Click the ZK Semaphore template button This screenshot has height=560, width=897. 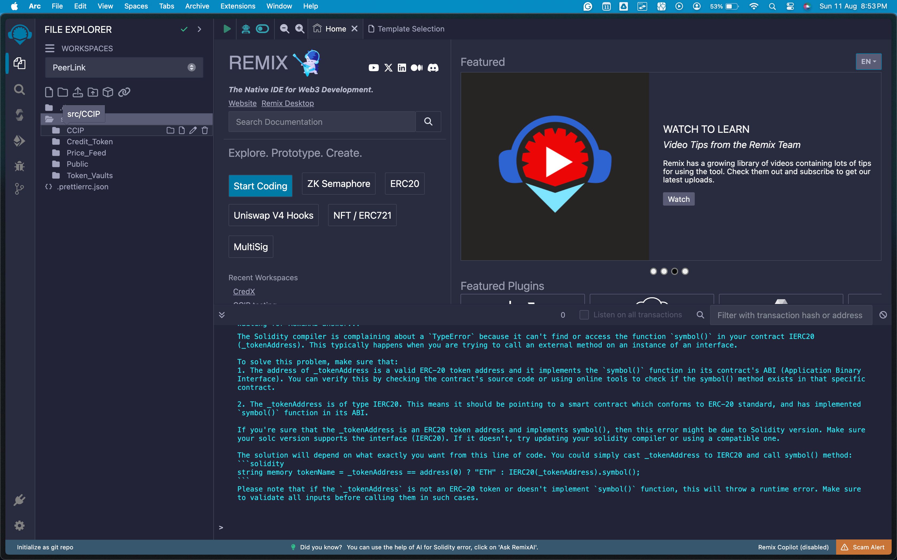tap(339, 183)
